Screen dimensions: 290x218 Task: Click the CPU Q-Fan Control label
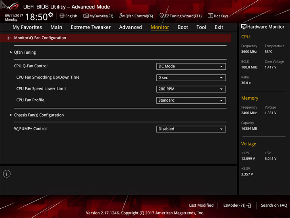point(31,66)
